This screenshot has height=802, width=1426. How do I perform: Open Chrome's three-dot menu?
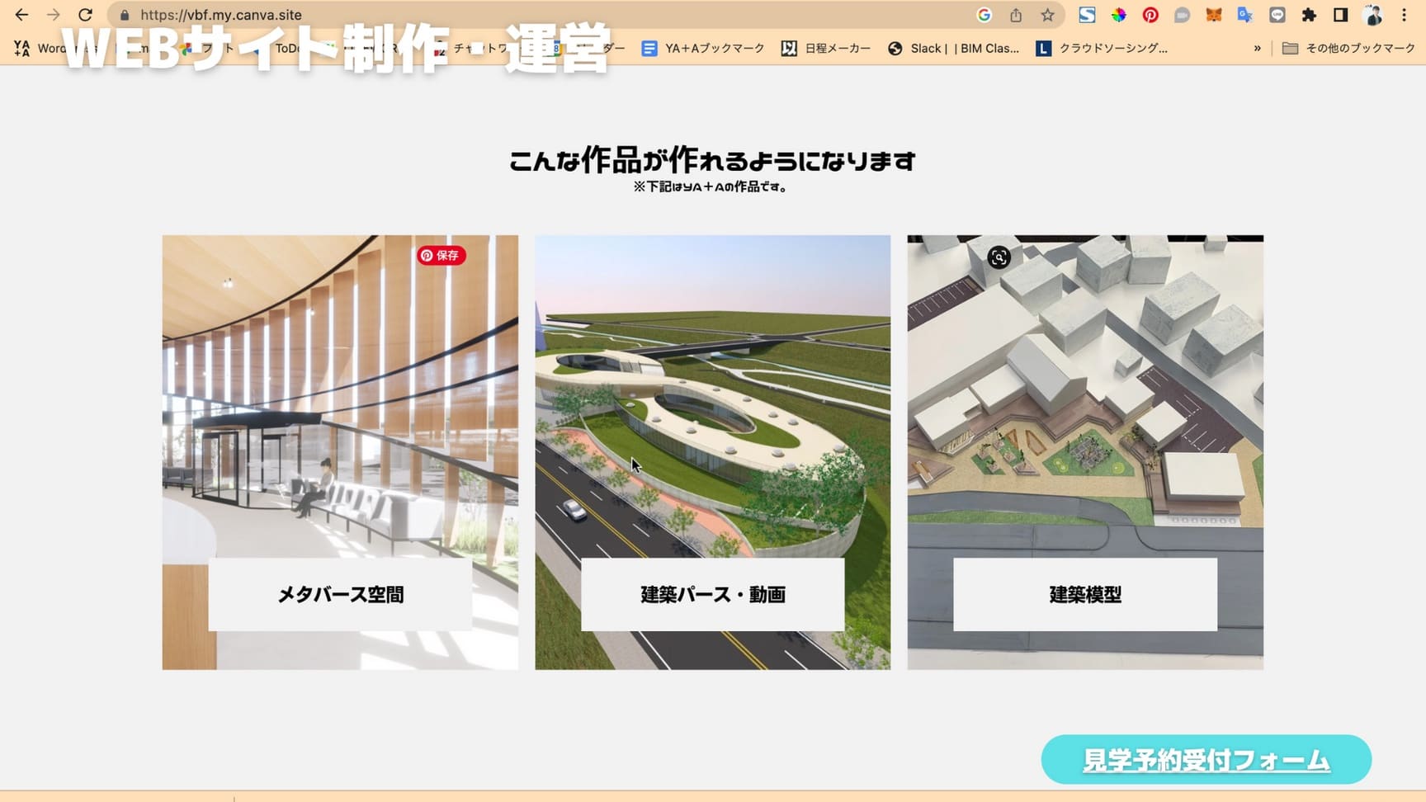click(x=1404, y=15)
